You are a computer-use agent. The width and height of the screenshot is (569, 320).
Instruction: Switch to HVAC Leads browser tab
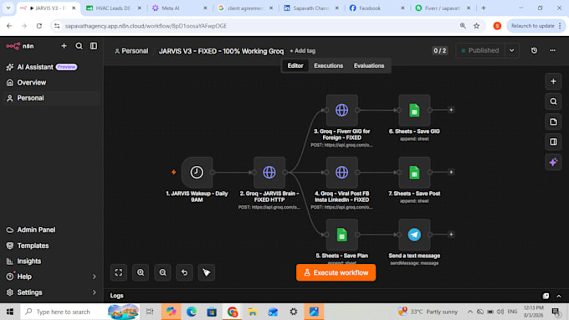[114, 8]
